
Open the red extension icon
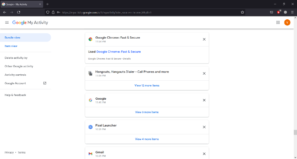click(x=279, y=12)
